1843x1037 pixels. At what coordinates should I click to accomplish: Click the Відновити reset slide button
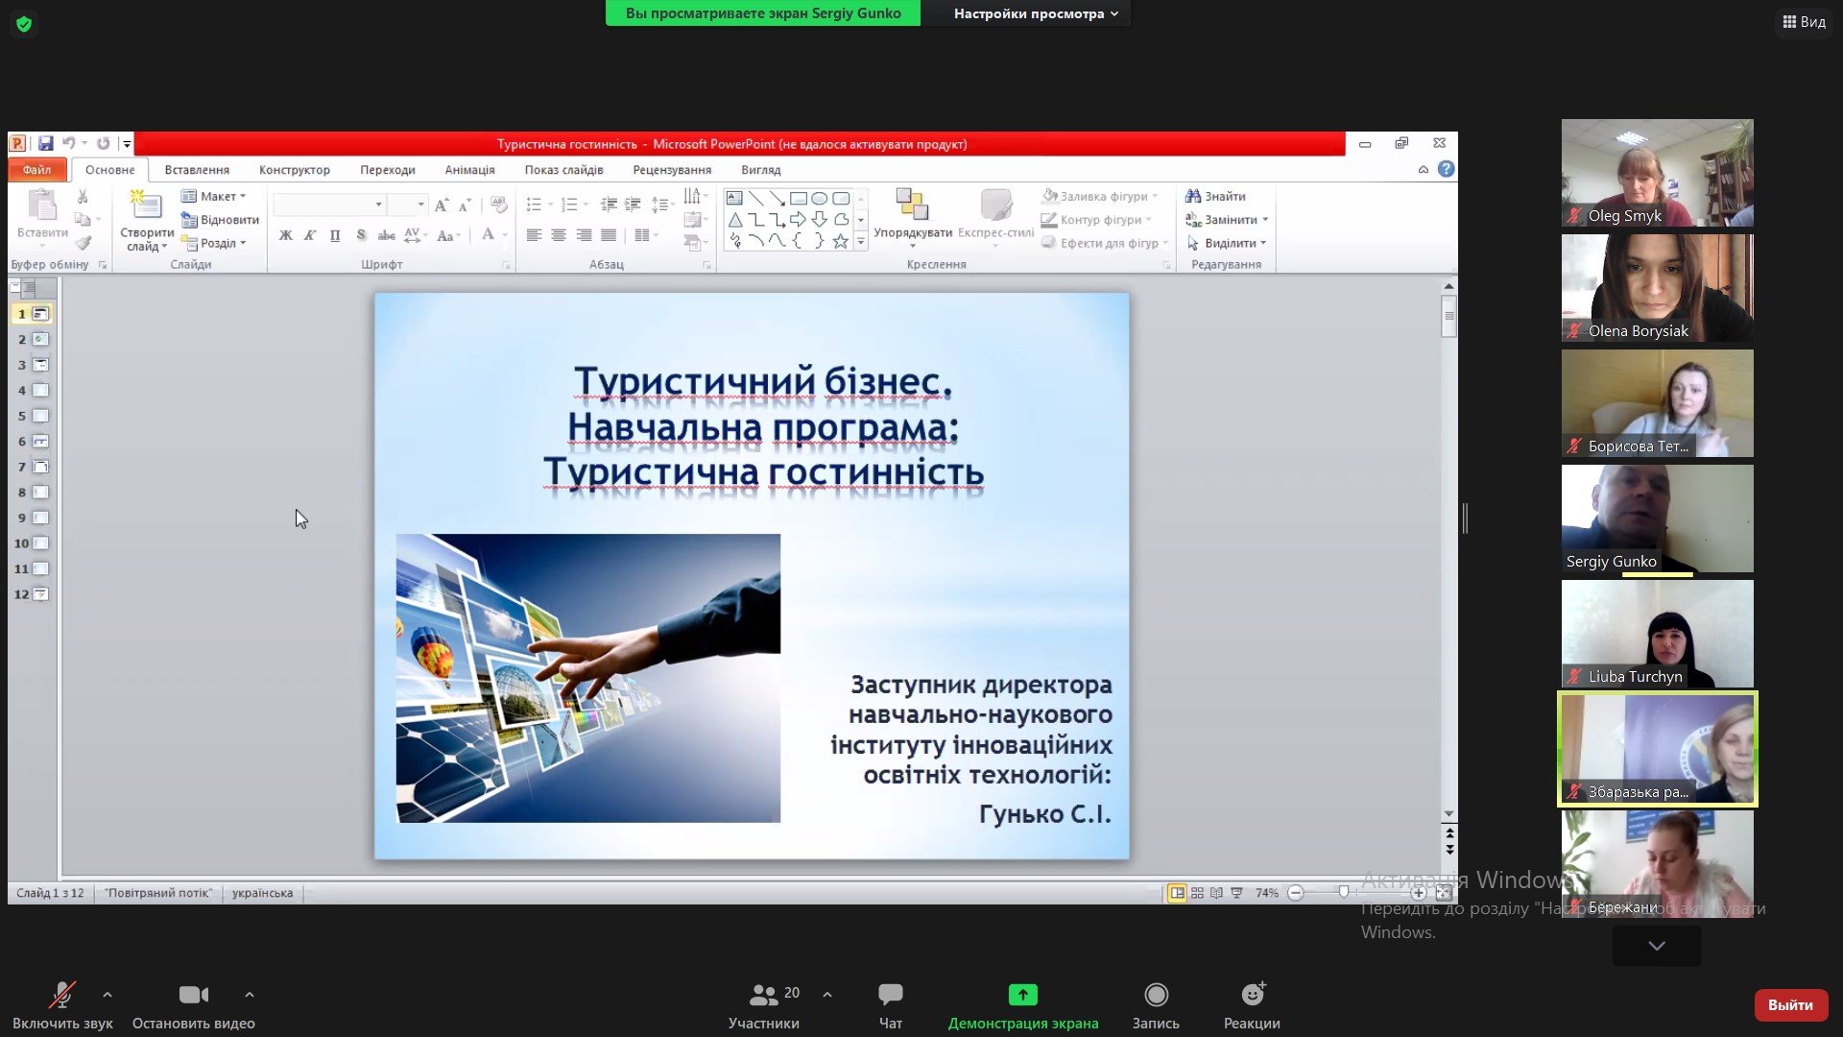click(x=220, y=220)
